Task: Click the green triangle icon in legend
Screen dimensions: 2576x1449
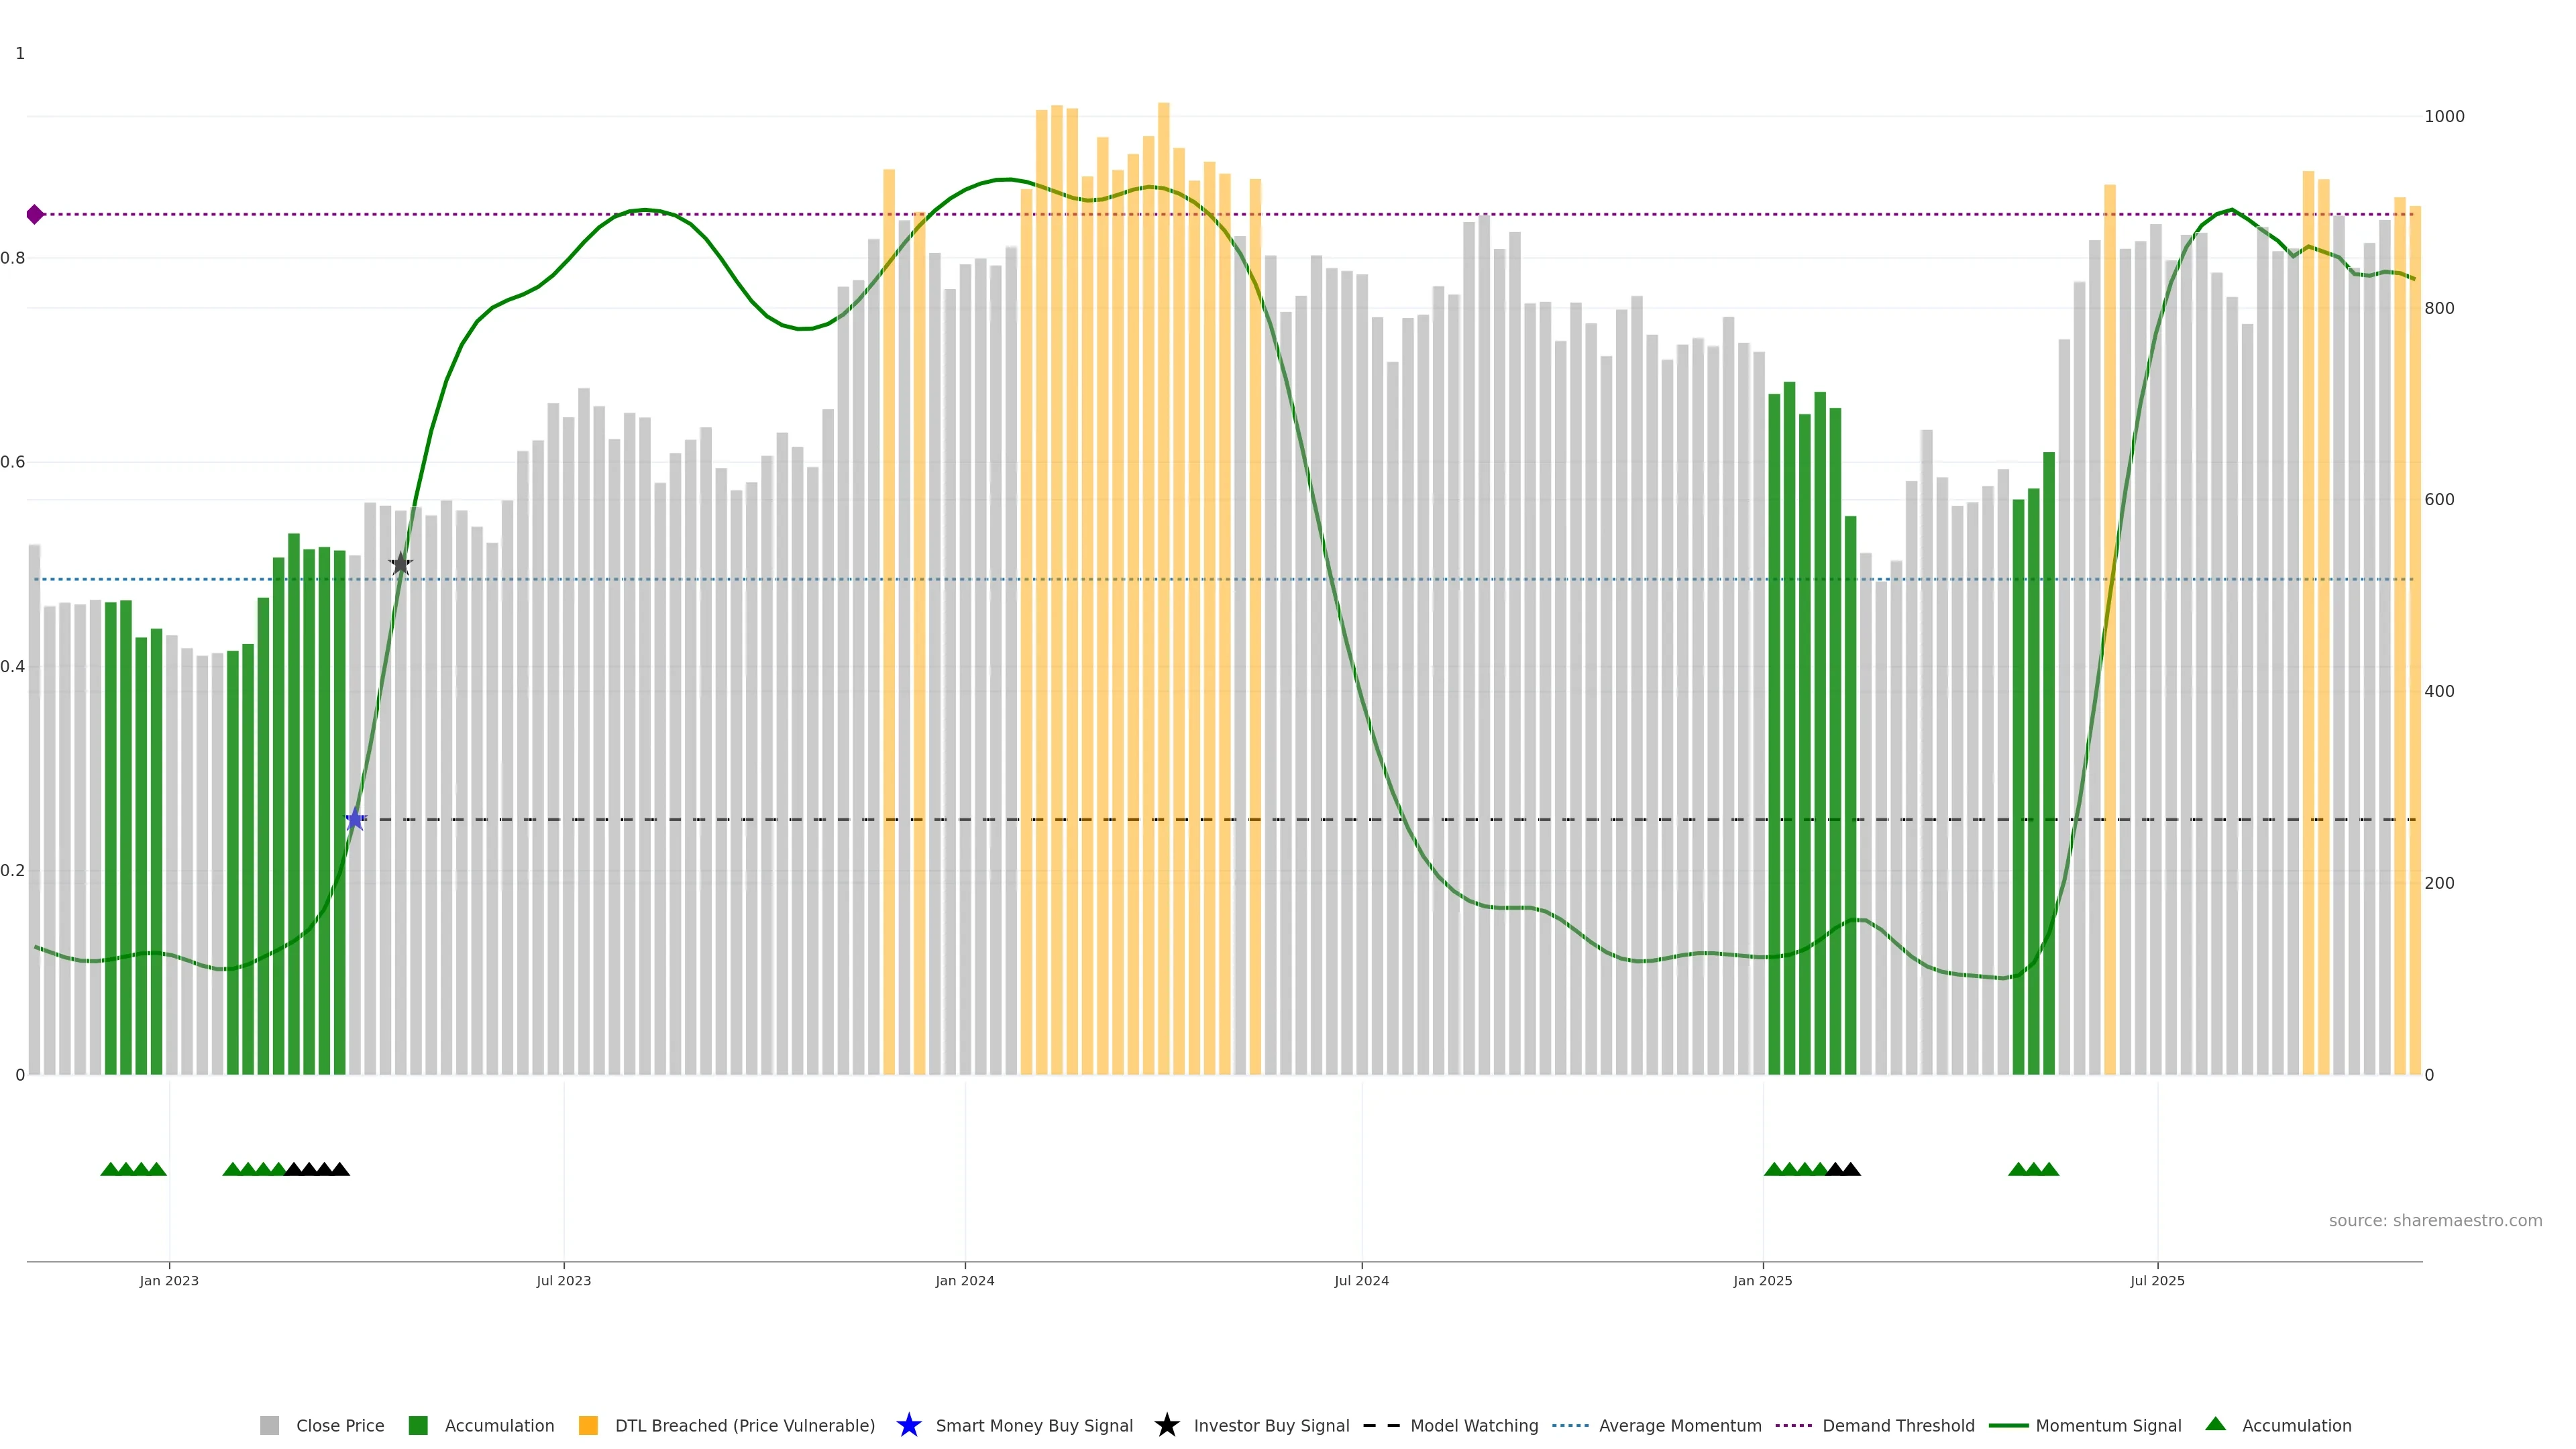Action: pyautogui.click(x=2215, y=1424)
